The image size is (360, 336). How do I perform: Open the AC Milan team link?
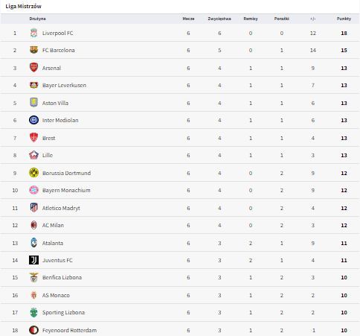(x=53, y=225)
